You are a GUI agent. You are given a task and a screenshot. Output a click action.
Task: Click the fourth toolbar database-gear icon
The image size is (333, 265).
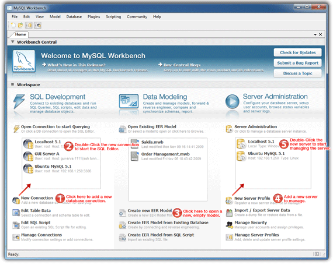37,26
